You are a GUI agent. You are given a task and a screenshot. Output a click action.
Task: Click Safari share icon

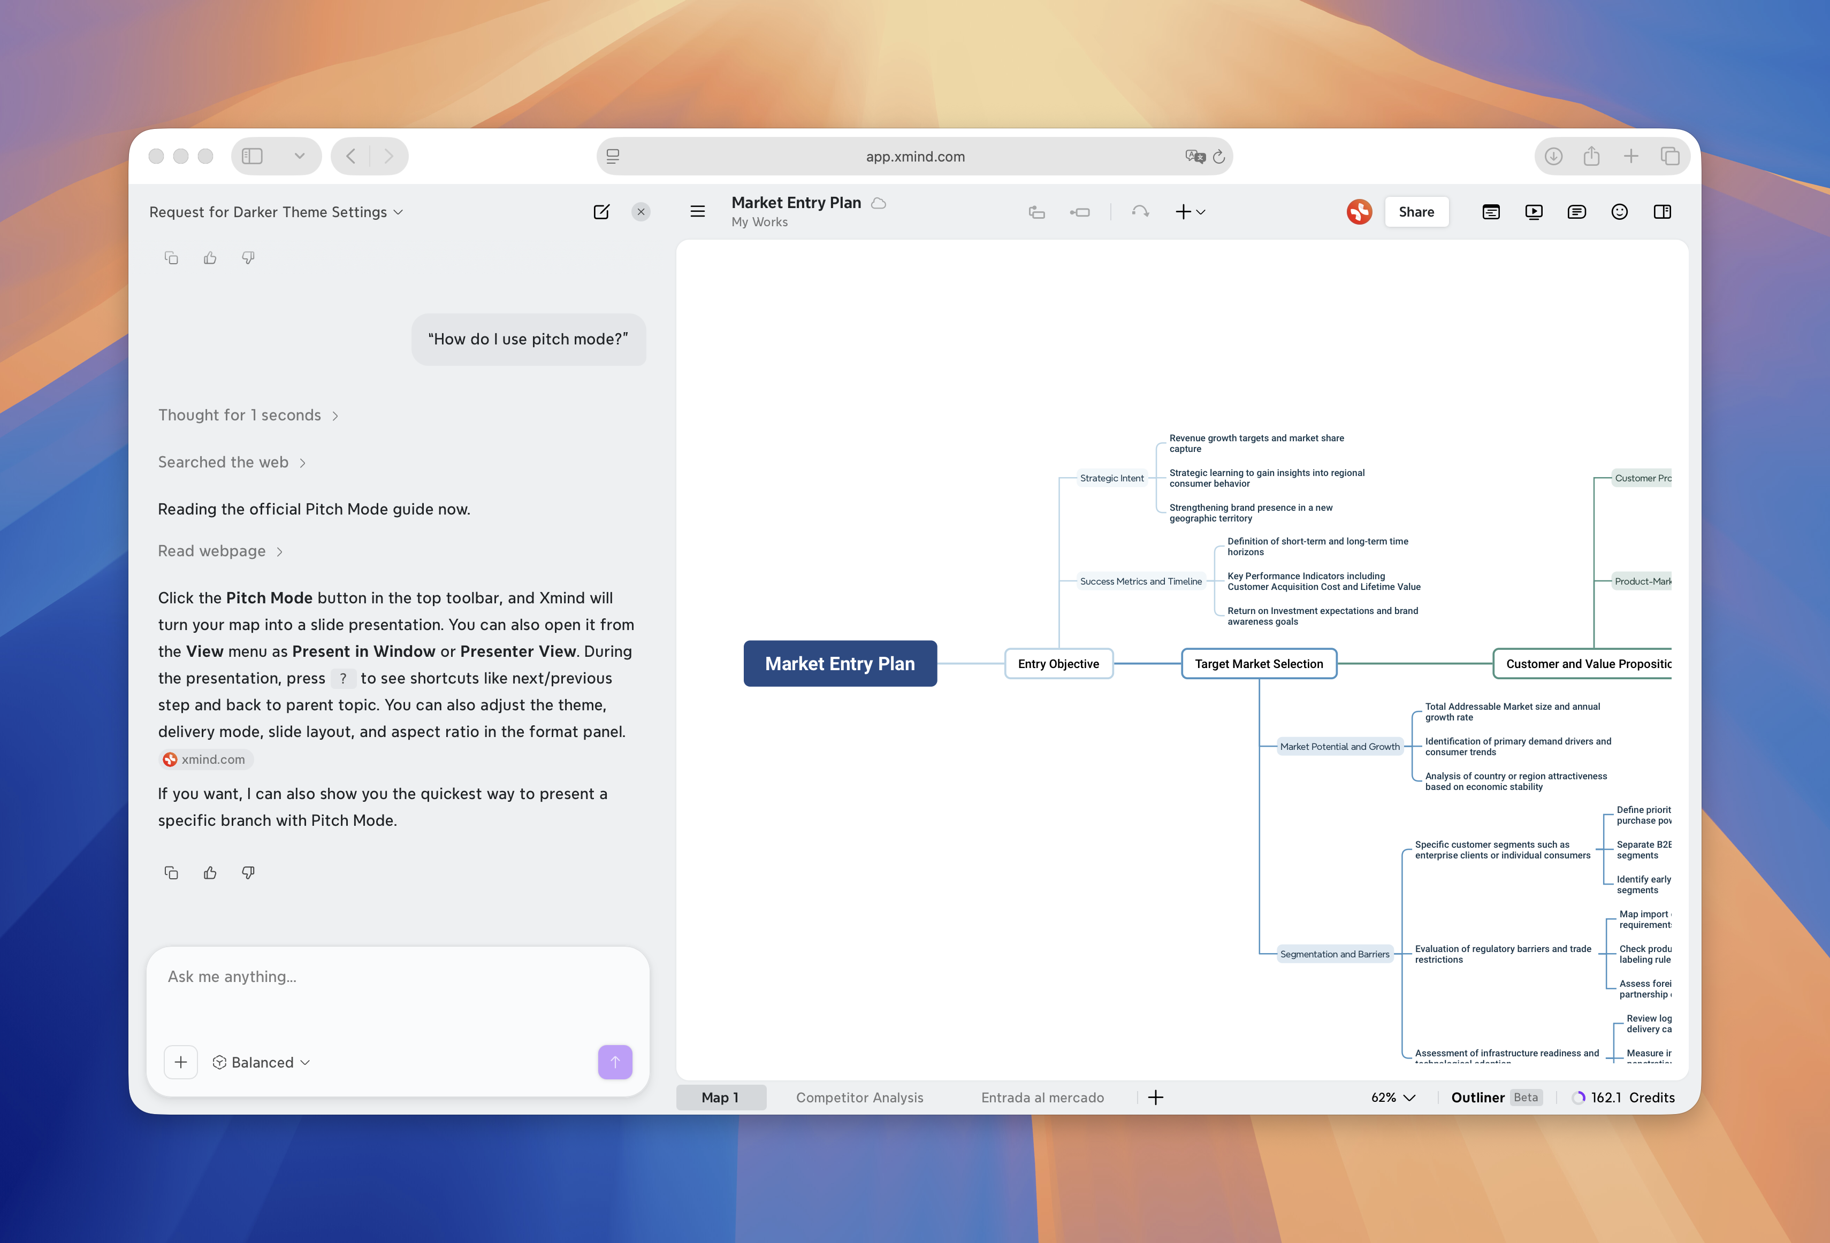click(1591, 156)
